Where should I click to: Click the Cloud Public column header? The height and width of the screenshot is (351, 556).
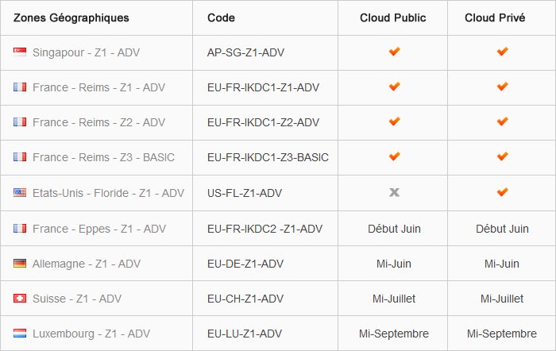393,17
